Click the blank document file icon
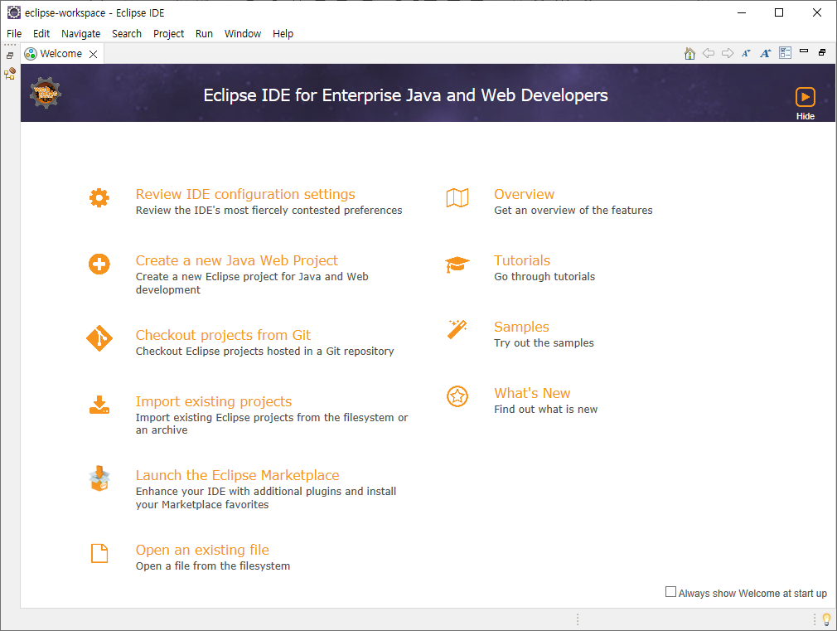The image size is (837, 631). pos(99,554)
